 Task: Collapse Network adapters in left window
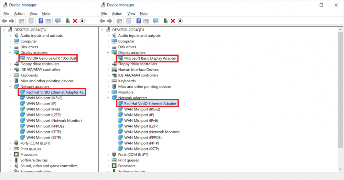point(10,87)
